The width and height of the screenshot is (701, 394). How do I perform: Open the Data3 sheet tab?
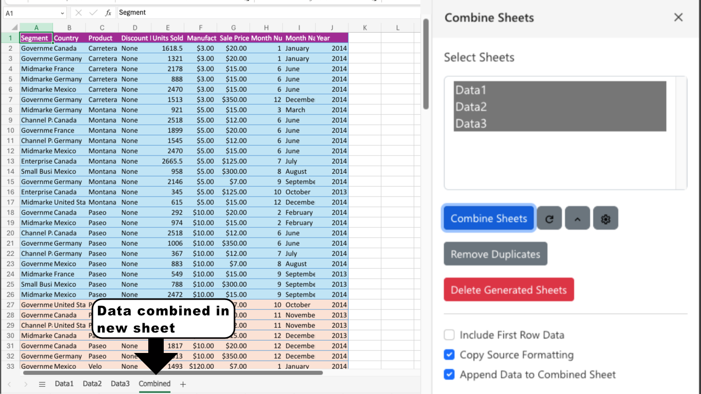[x=120, y=384]
